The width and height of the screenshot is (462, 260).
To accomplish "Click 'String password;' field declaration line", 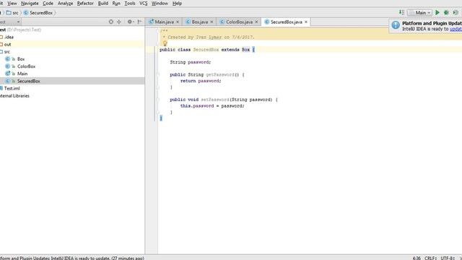I will click(x=191, y=62).
